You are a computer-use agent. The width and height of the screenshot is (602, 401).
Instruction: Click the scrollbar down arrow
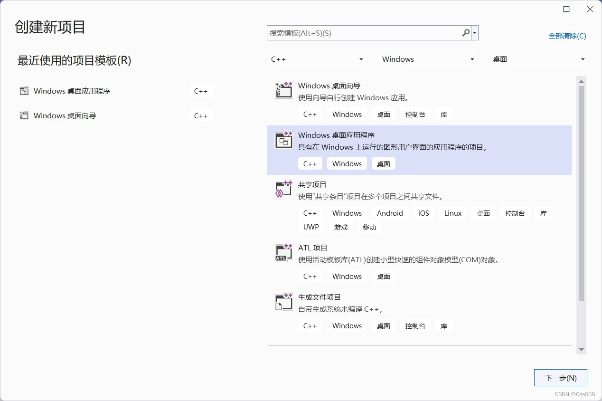click(581, 349)
